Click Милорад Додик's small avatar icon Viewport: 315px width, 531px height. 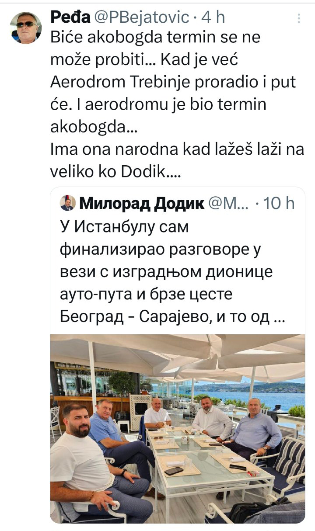coord(67,203)
